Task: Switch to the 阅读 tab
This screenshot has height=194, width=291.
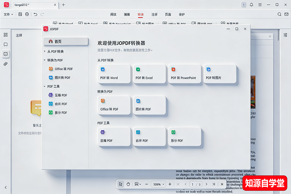Action: 113,14
